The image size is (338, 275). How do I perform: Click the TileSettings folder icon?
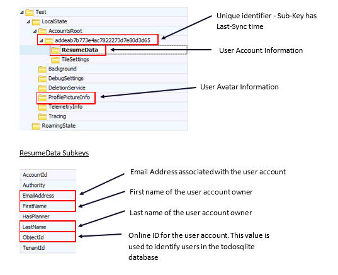click(x=55, y=60)
